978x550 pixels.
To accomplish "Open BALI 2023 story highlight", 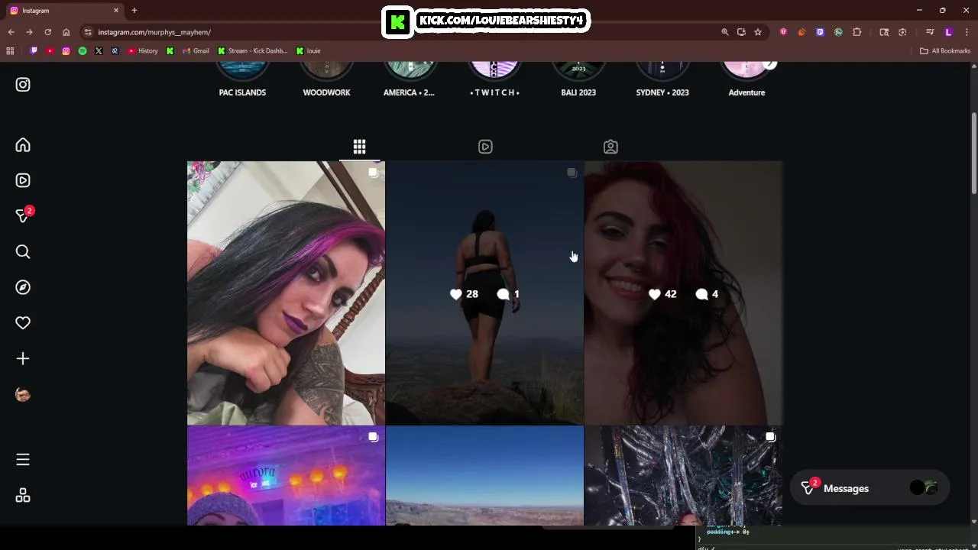I will [x=578, y=80].
